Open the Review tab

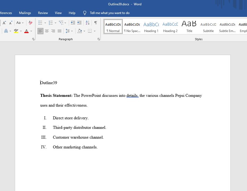click(x=43, y=13)
